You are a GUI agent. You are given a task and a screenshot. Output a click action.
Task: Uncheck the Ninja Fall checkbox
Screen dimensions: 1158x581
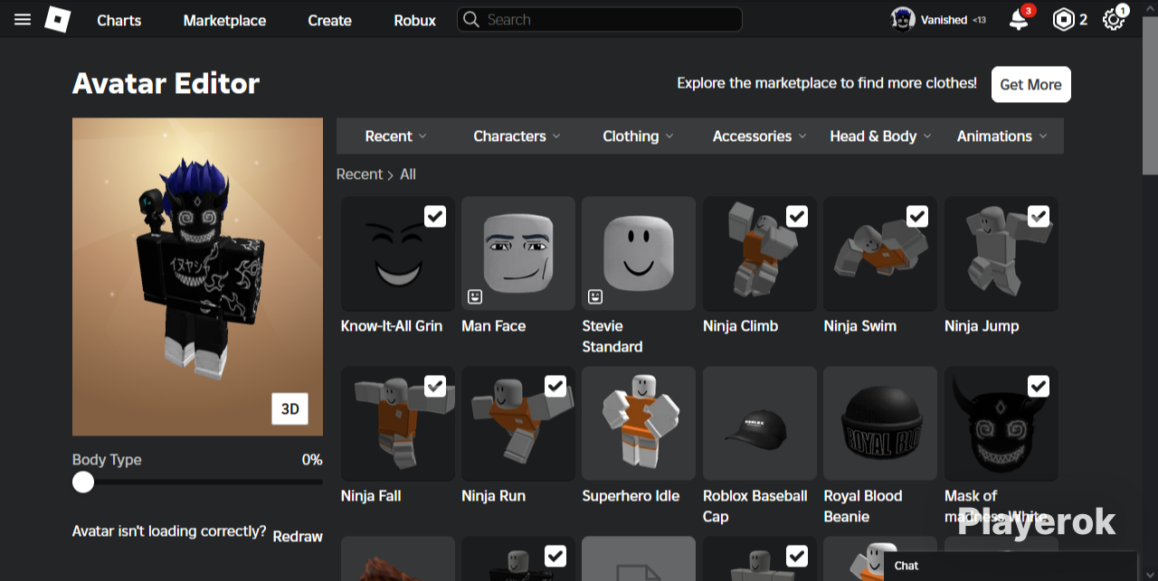coord(435,386)
